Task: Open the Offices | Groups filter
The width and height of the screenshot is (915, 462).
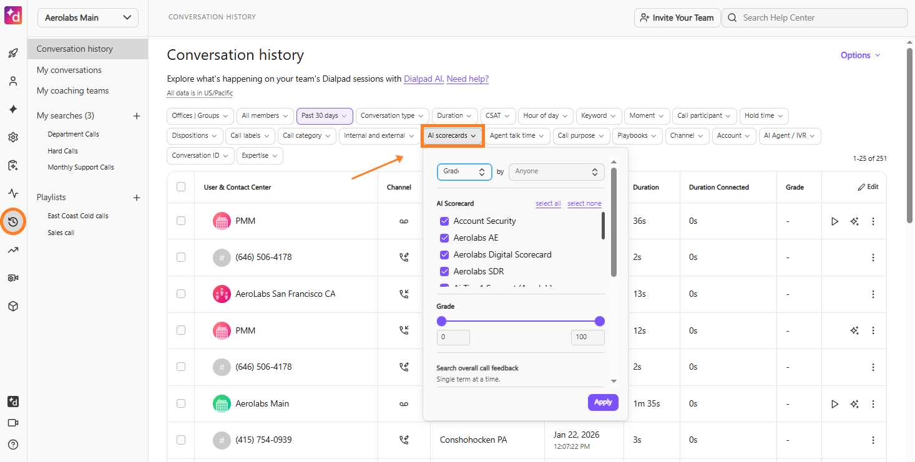Action: pos(200,116)
